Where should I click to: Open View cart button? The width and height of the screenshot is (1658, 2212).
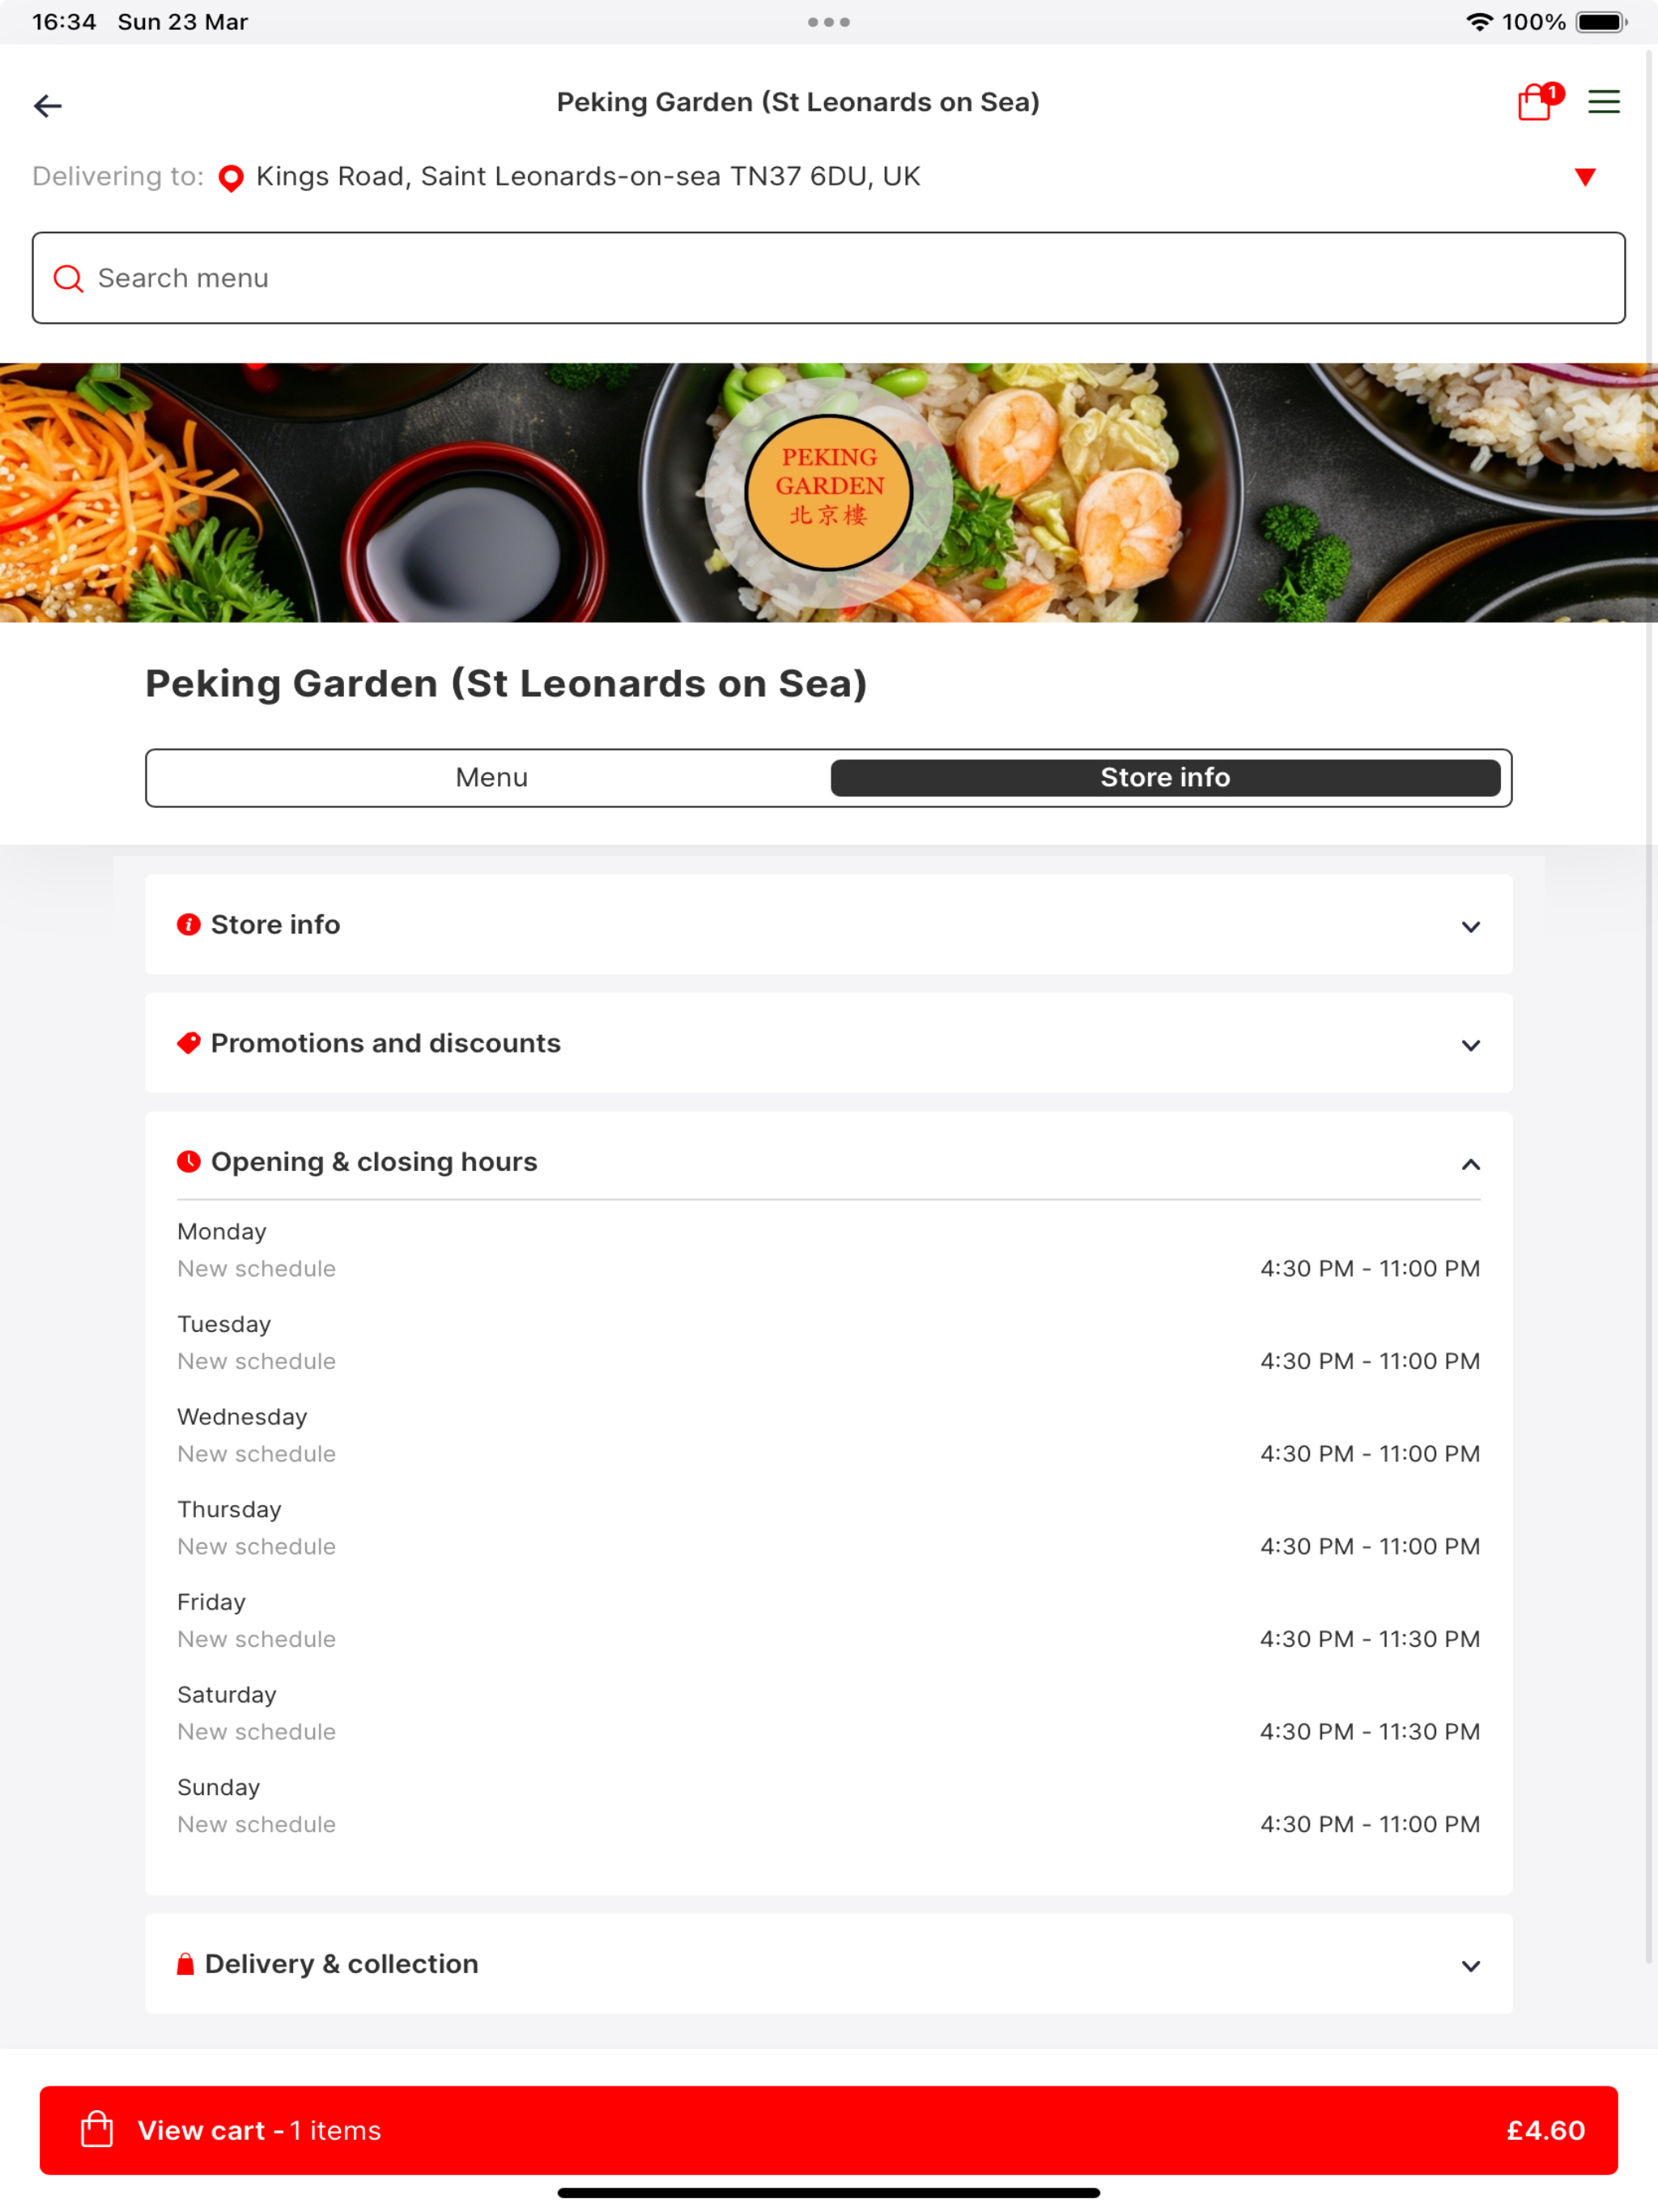(x=829, y=2130)
